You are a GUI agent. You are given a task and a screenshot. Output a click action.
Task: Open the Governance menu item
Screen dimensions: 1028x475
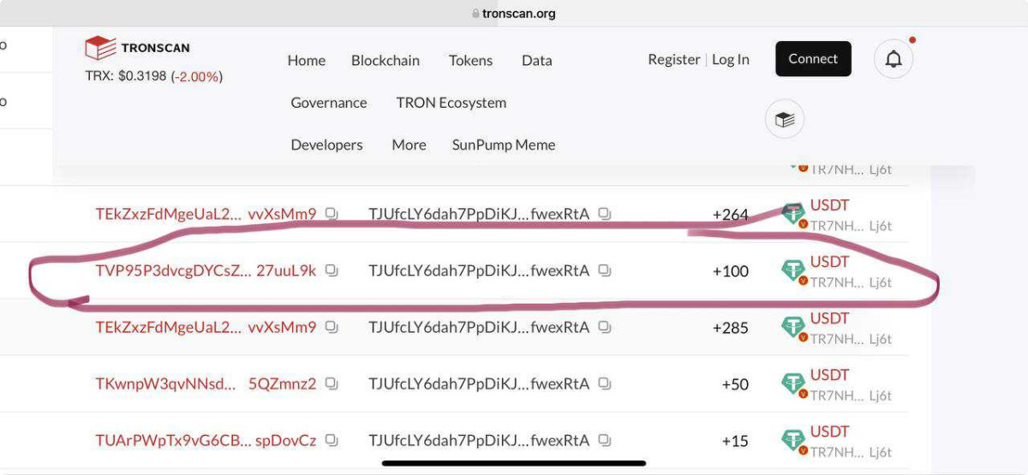tap(329, 103)
